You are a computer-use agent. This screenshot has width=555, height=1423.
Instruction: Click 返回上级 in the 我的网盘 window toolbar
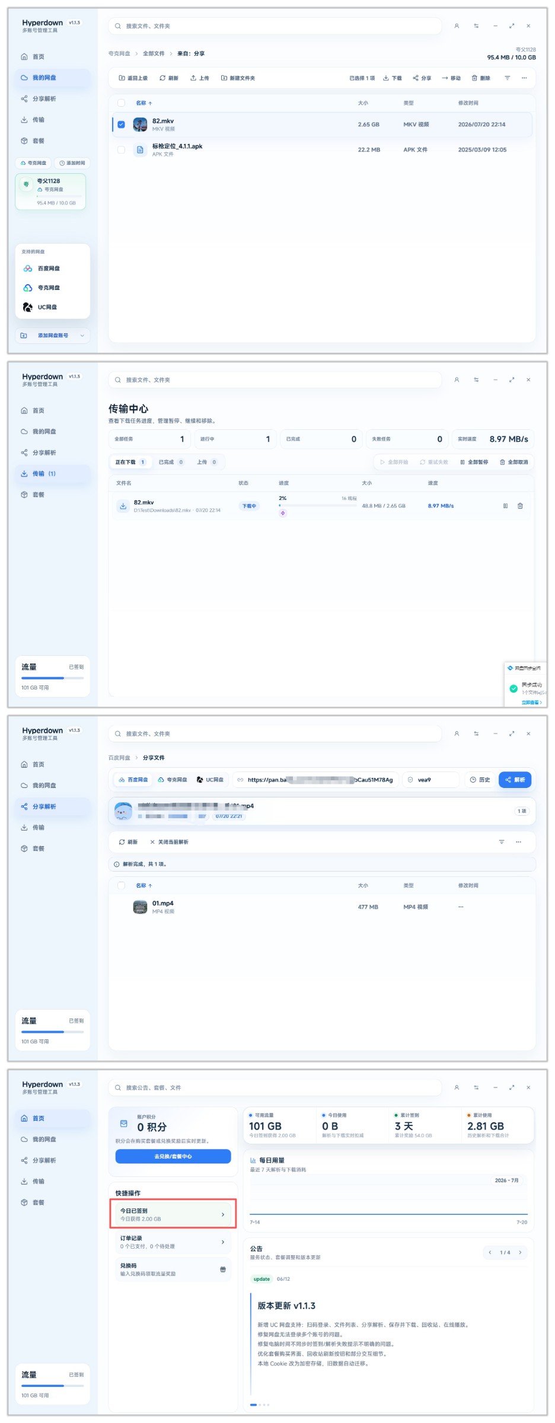click(x=133, y=78)
